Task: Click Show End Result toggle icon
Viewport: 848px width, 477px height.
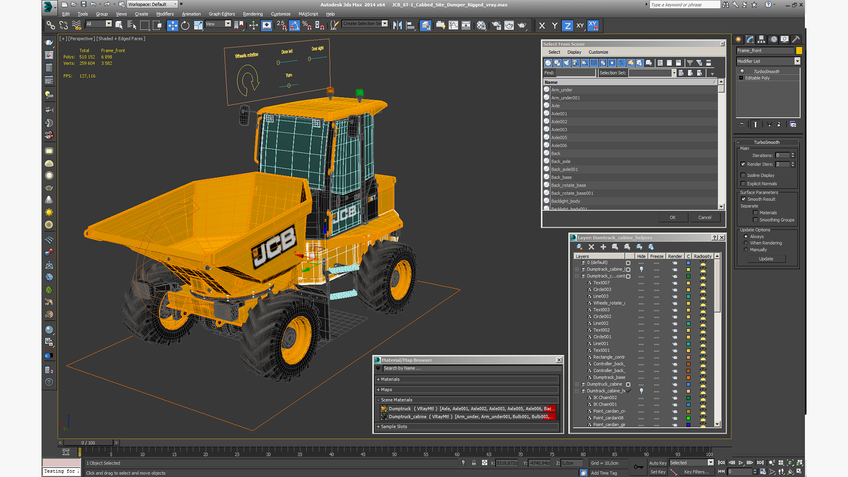Action: click(x=756, y=125)
